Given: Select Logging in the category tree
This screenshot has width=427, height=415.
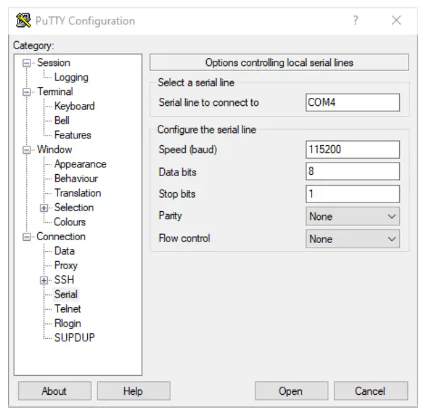Looking at the screenshot, I should pos(71,77).
